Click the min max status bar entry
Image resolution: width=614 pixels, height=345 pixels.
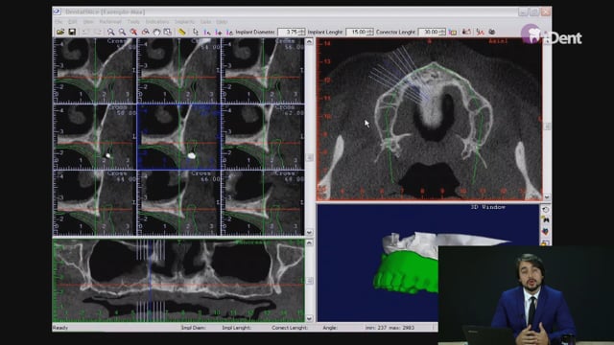click(x=390, y=328)
